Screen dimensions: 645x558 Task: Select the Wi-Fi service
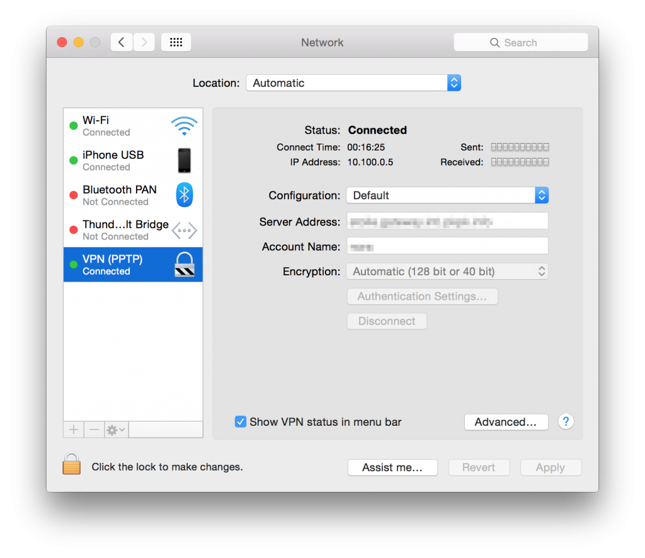click(x=133, y=126)
